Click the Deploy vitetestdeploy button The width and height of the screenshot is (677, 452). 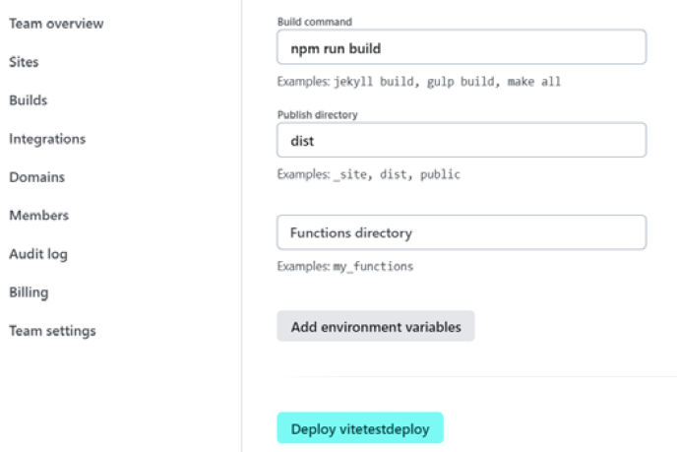(x=360, y=429)
